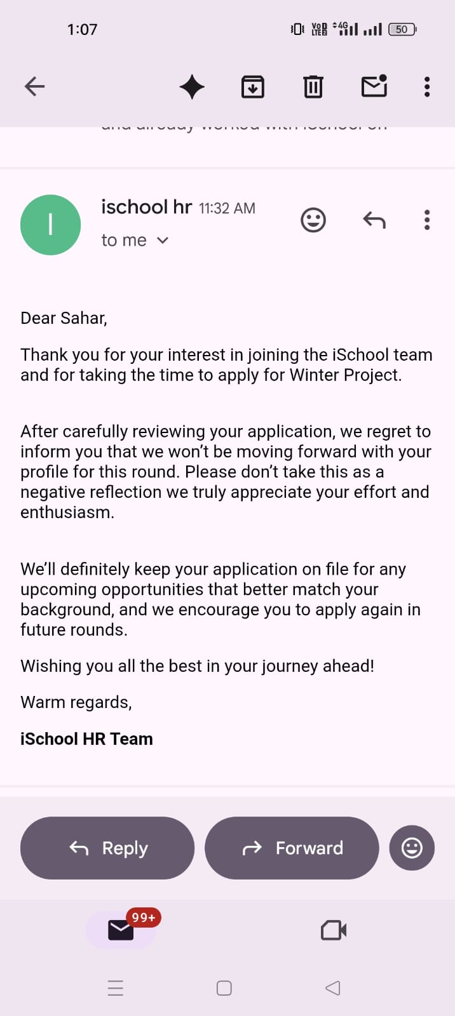
Task: Mark email as unread
Action: 374,86
